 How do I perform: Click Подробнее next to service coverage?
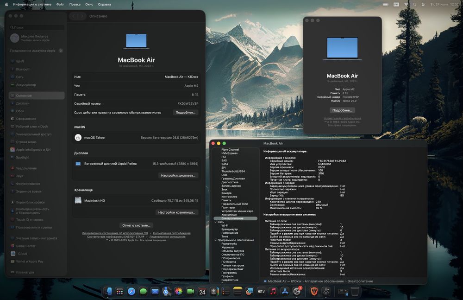(x=186, y=112)
